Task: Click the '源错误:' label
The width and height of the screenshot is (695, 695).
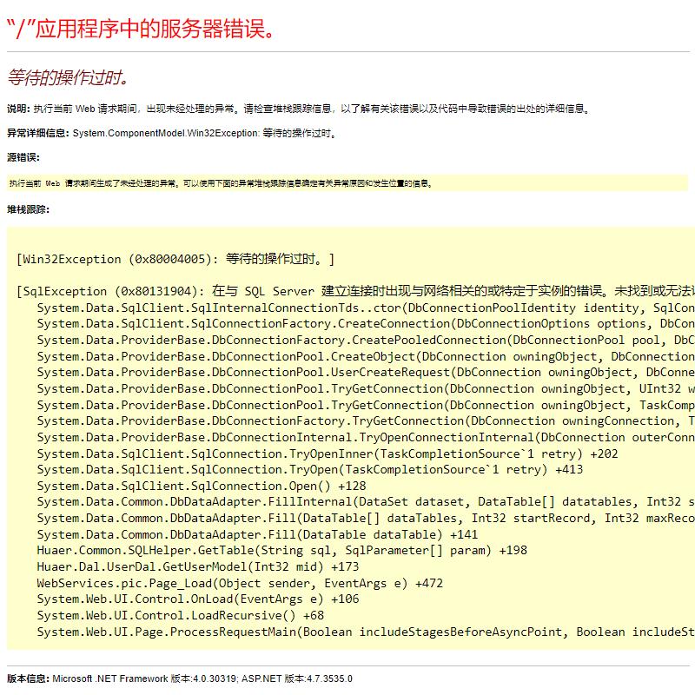Action: 23,157
